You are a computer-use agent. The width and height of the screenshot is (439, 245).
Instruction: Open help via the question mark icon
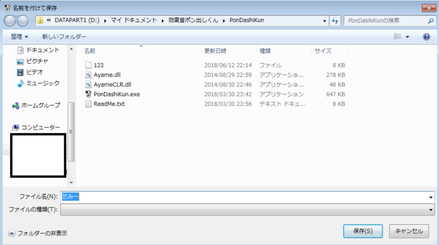426,37
